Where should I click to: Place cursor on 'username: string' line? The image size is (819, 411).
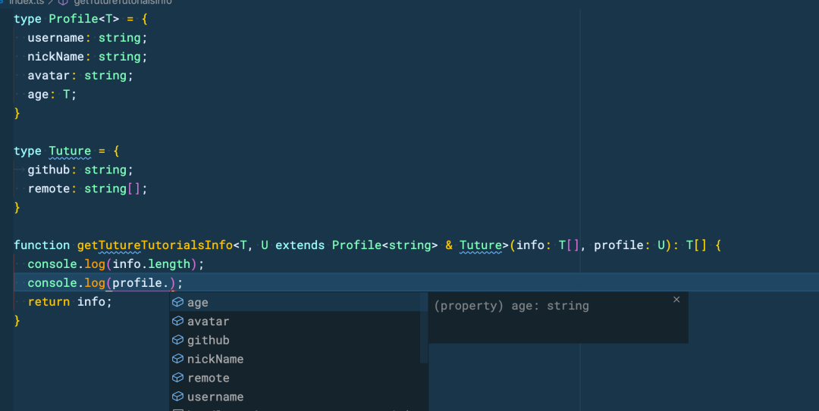click(88, 38)
